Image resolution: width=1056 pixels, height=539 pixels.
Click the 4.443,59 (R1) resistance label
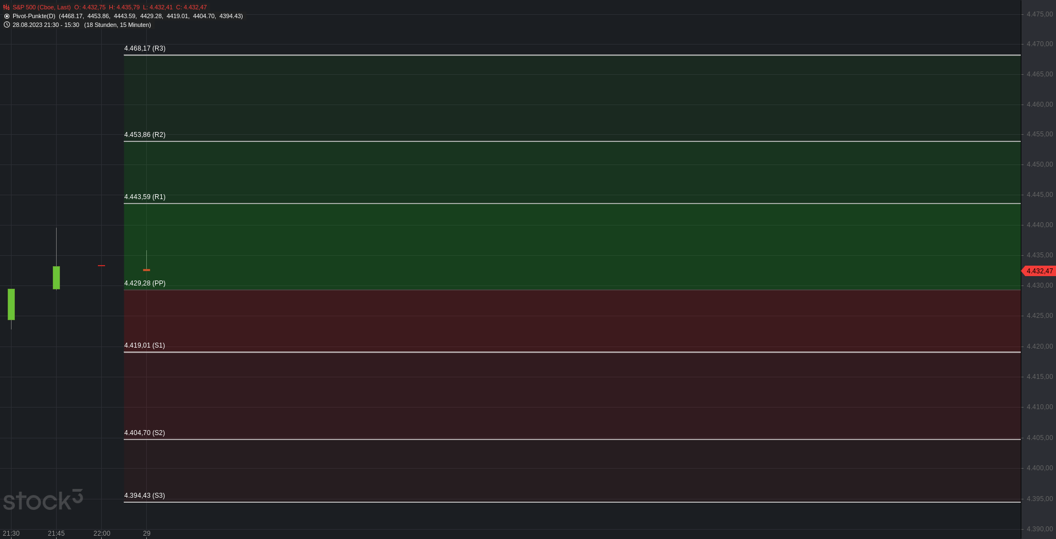click(x=145, y=197)
